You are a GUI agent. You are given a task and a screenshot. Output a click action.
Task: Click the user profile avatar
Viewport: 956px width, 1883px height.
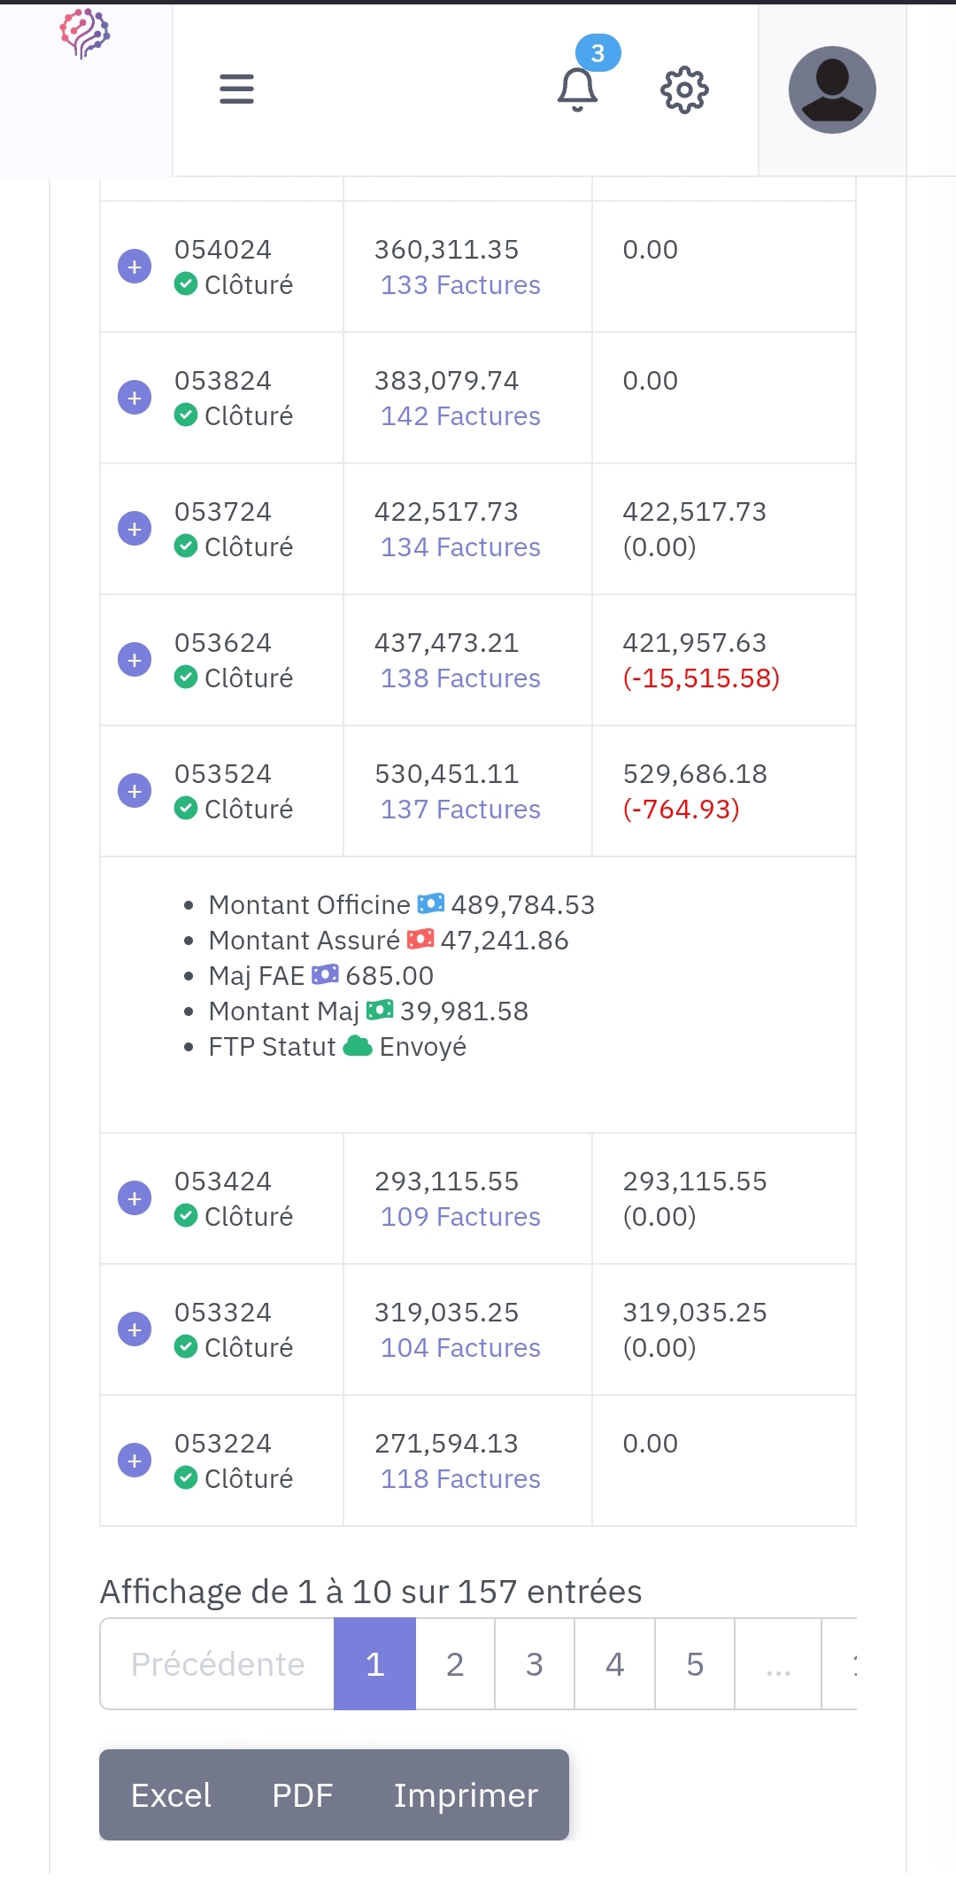[832, 89]
